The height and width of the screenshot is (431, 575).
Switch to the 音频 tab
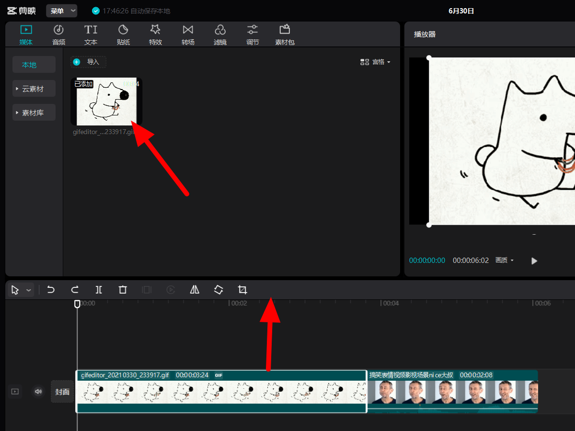point(58,35)
